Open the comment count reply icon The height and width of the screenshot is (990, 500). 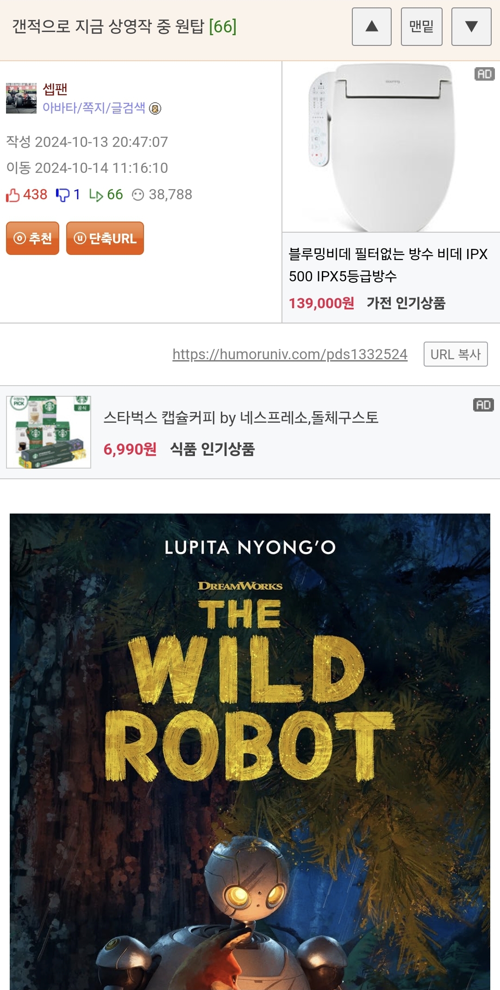(x=96, y=195)
